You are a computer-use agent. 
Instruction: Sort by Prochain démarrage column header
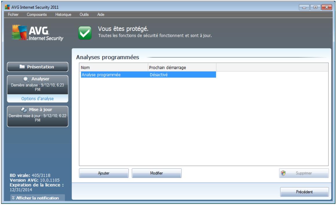(x=182, y=67)
